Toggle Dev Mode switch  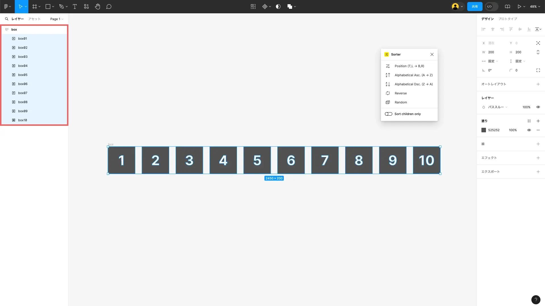[x=492, y=7]
